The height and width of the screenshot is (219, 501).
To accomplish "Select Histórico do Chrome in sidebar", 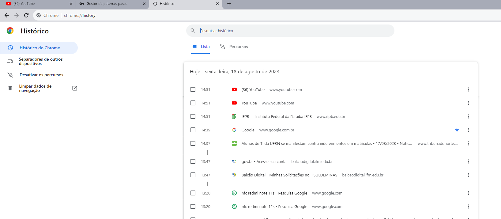I will coord(39,48).
